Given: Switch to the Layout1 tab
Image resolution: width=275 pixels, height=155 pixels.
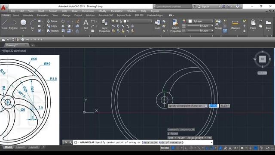Looking at the screenshot, I should (x=20, y=147).
